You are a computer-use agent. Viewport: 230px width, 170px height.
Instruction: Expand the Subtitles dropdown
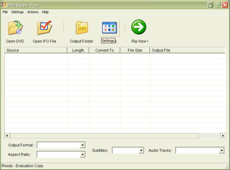click(141, 150)
